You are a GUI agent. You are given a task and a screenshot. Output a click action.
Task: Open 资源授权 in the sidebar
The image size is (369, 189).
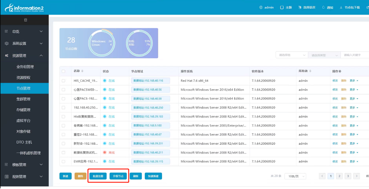tap(23, 78)
